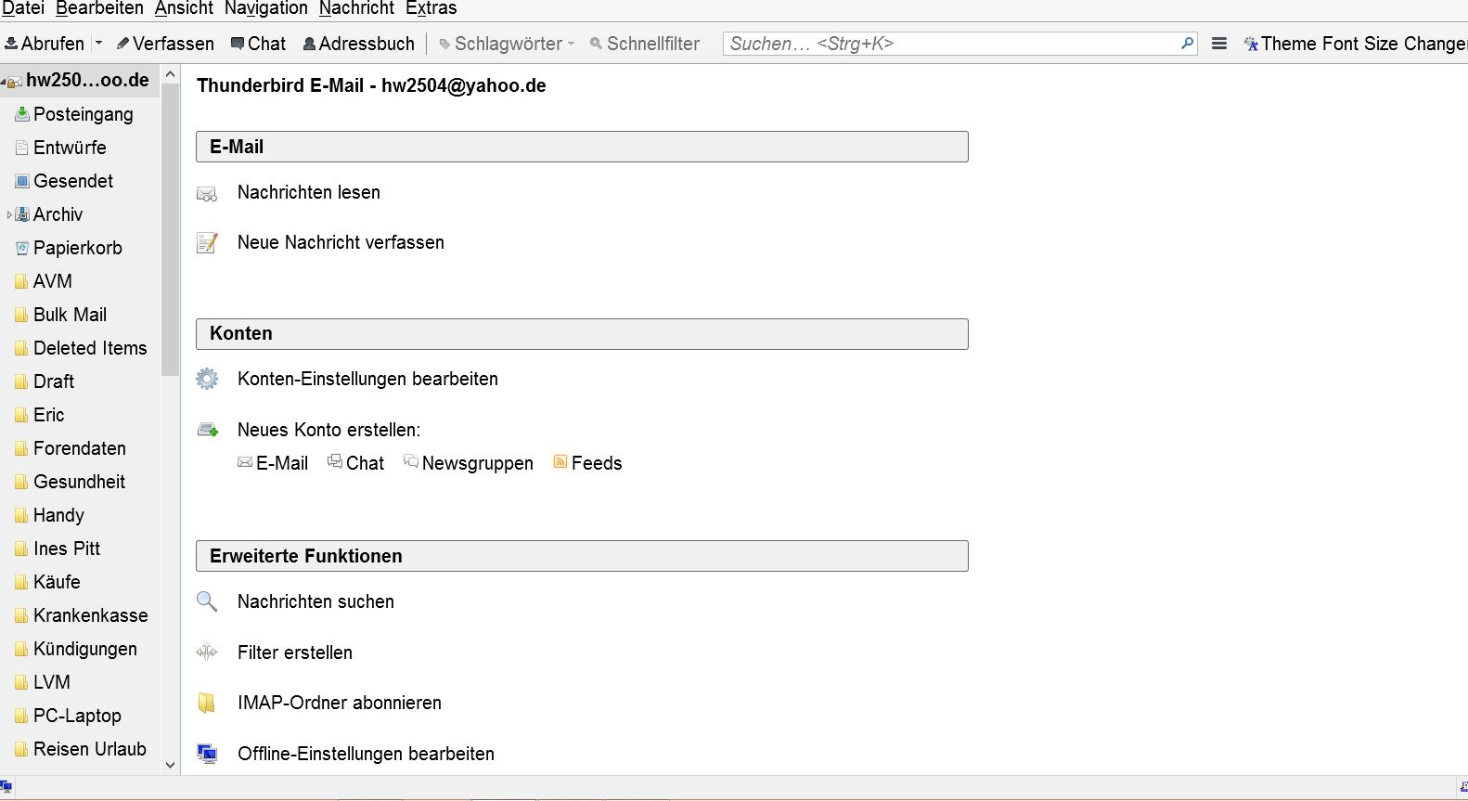This screenshot has height=801, width=1468.
Task: Click the Chat account icon under Neues Konto
Action: (x=335, y=462)
